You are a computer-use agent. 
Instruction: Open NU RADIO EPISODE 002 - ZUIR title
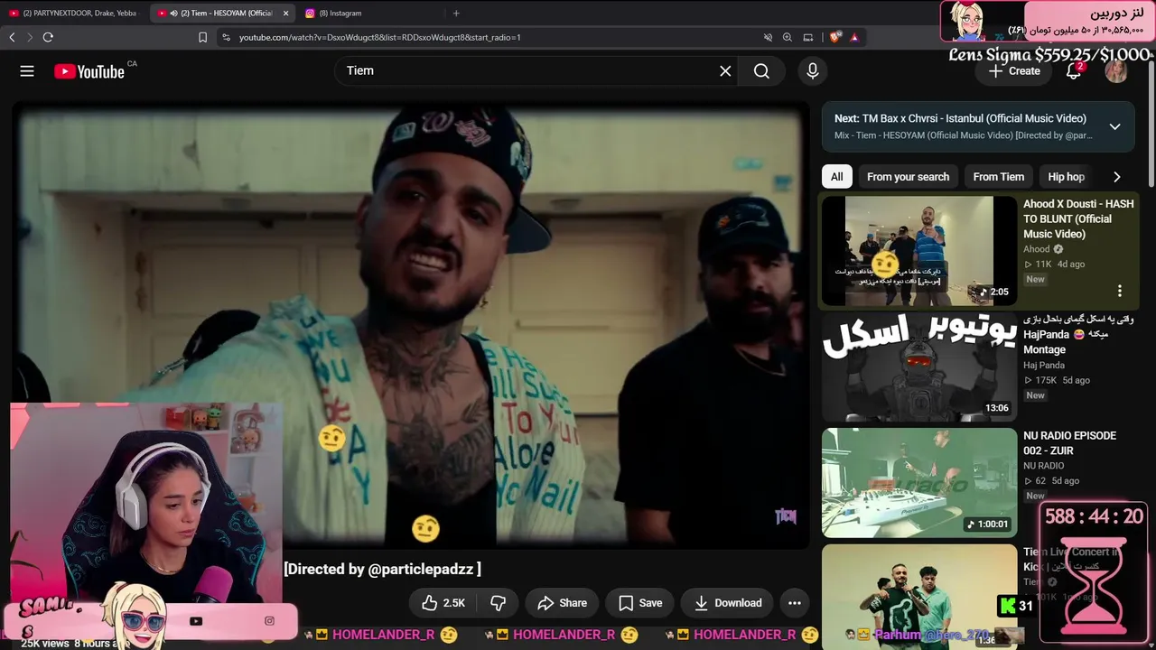(x=1070, y=442)
